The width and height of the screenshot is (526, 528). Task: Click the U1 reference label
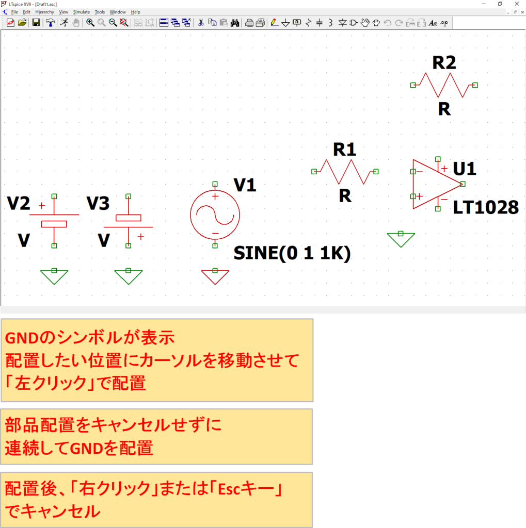[x=464, y=169]
